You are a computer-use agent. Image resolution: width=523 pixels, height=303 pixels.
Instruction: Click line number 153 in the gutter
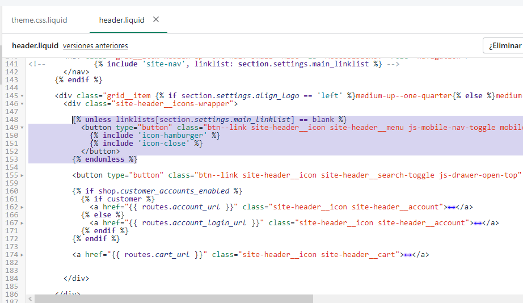[12, 159]
